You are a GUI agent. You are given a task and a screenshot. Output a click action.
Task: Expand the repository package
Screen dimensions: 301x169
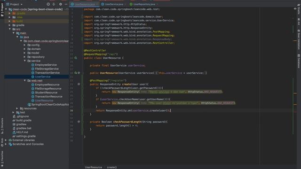point(24,57)
